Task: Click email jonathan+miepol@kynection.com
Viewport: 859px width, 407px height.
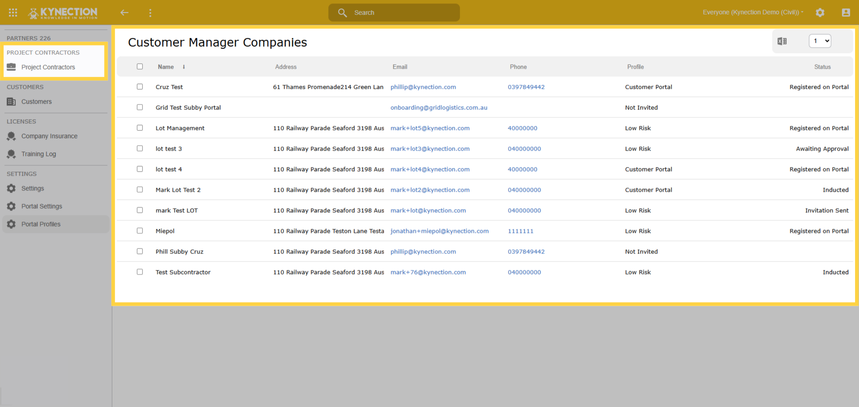Action: click(440, 231)
